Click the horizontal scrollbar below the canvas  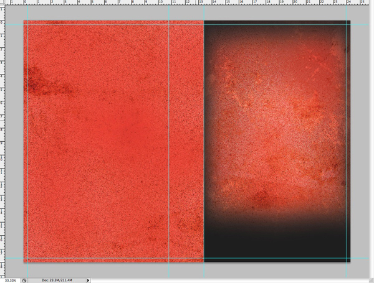click(229, 281)
